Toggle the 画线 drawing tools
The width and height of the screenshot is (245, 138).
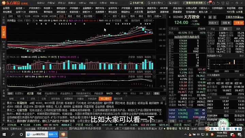(x=141, y=16)
